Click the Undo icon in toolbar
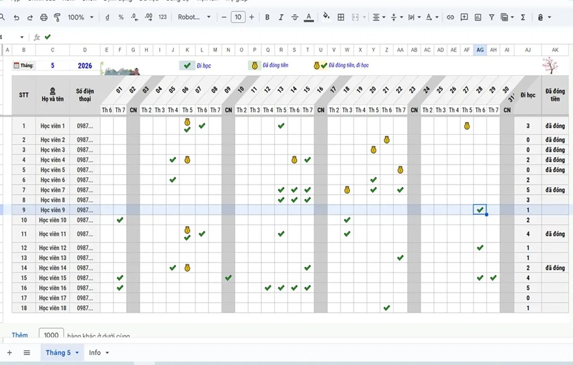573x365 pixels. click(x=16, y=17)
